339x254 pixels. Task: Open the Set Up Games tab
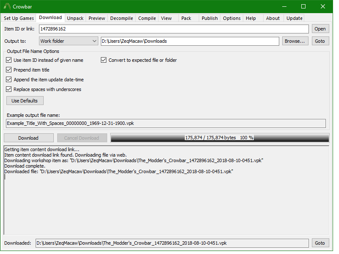(19, 18)
